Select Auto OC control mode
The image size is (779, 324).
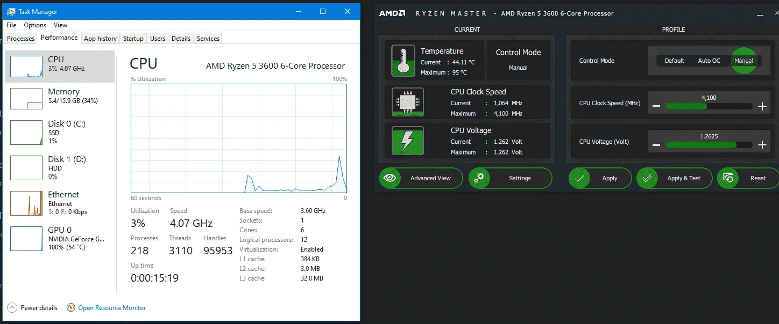[x=709, y=61]
